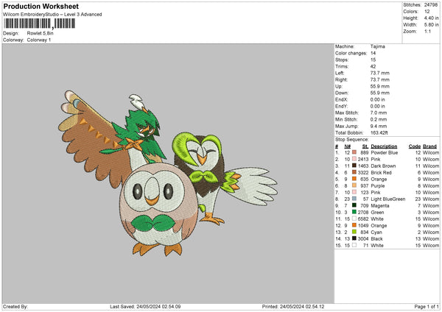Screen dimensions: 442x312
Task: Select the Light BlueGreen swatch
Action: click(x=354, y=199)
